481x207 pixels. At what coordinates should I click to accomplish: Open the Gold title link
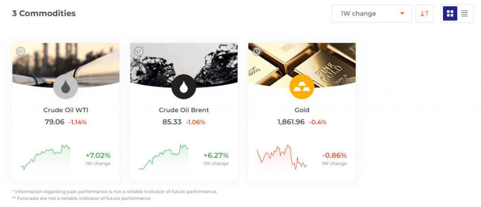pyautogui.click(x=302, y=110)
